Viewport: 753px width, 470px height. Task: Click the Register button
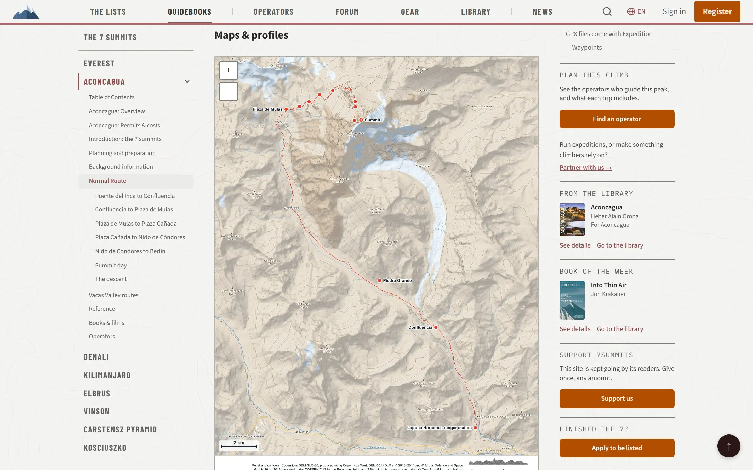(x=717, y=11)
